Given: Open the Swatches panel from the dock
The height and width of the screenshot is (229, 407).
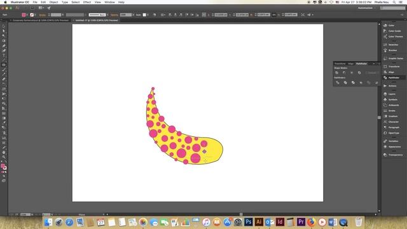Looking at the screenshot, I should (394, 45).
